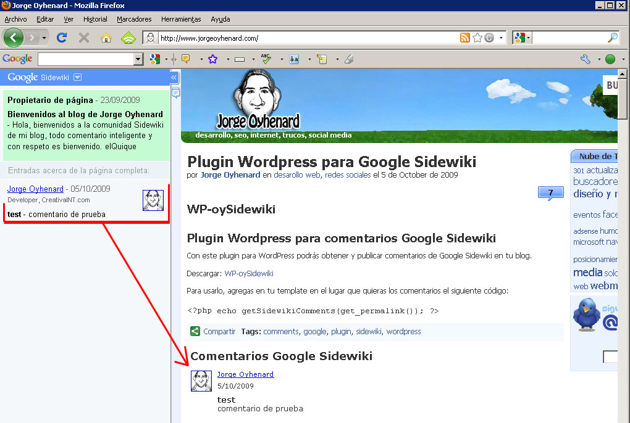Click the round gray C icon in address bar

coord(489,38)
